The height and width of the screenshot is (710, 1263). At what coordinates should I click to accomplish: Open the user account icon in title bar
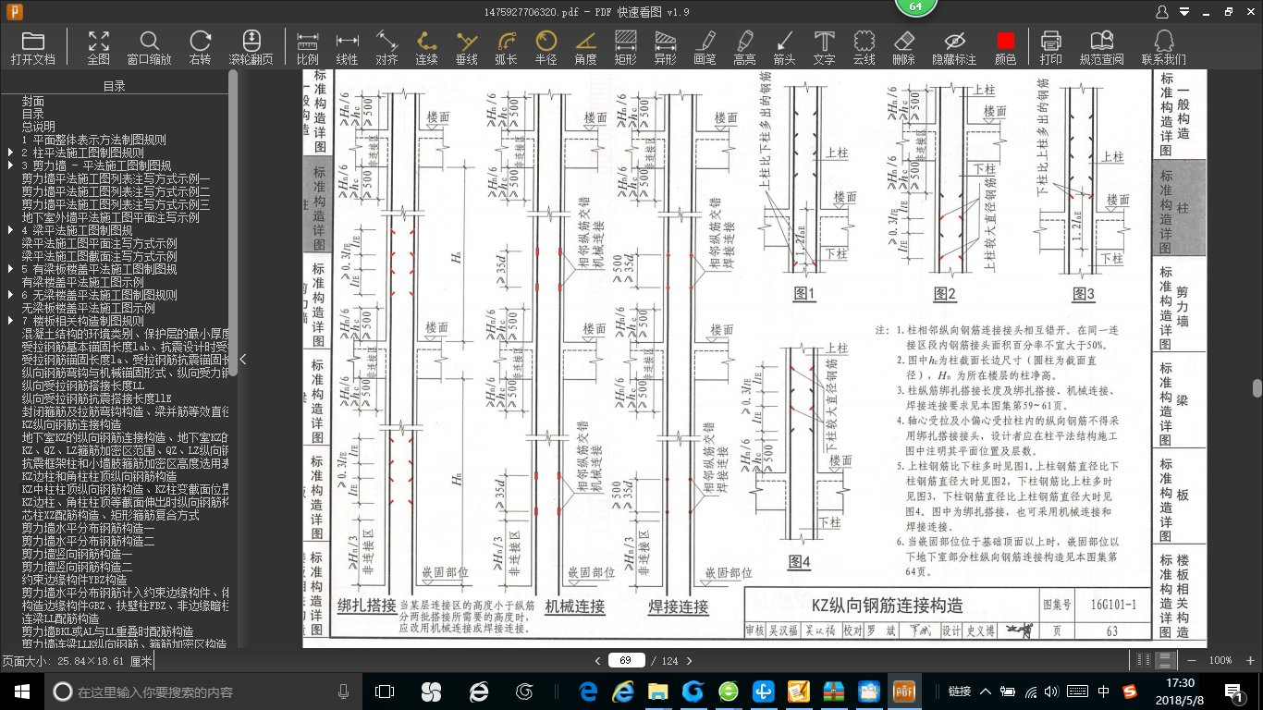point(1163,11)
